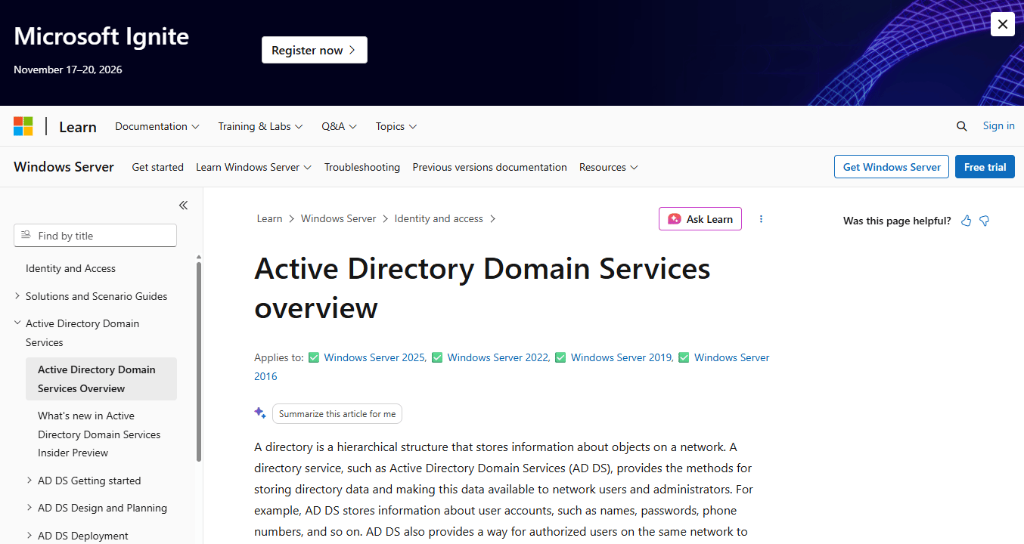Click the Identity and access breadcrumb

439,218
